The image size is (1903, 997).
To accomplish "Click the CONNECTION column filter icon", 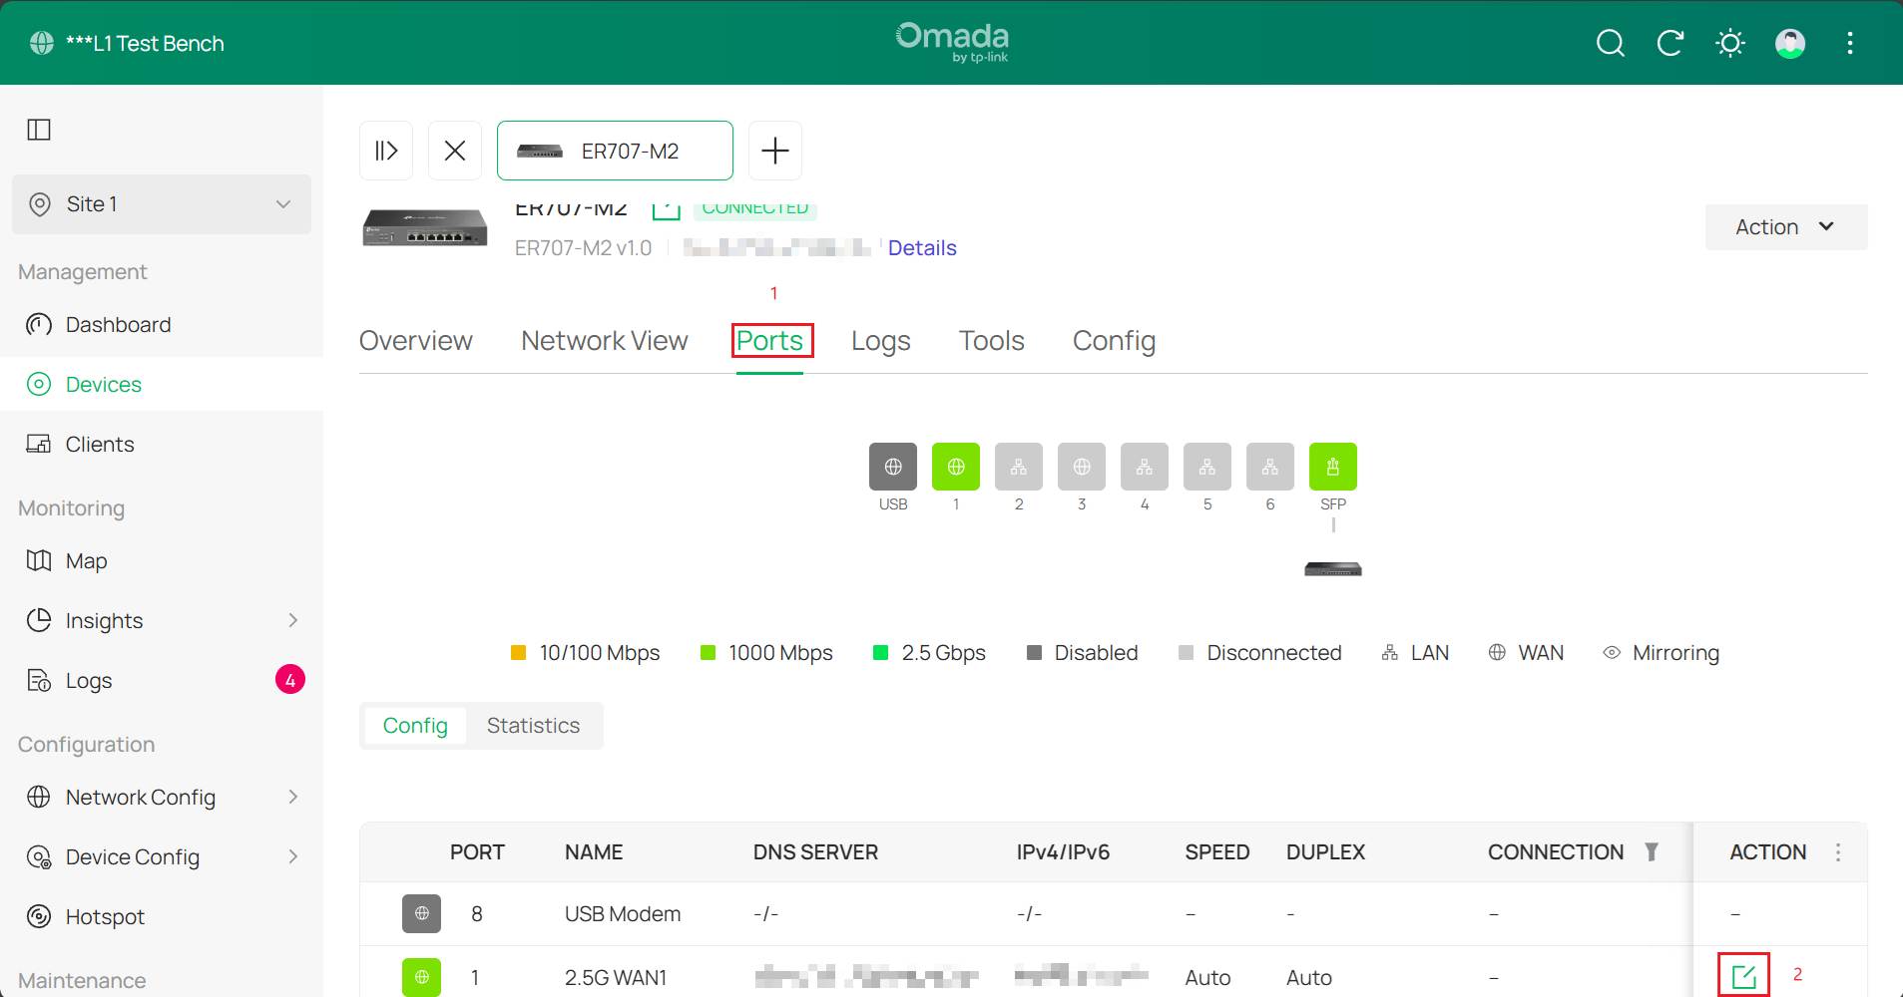I will click(x=1652, y=852).
